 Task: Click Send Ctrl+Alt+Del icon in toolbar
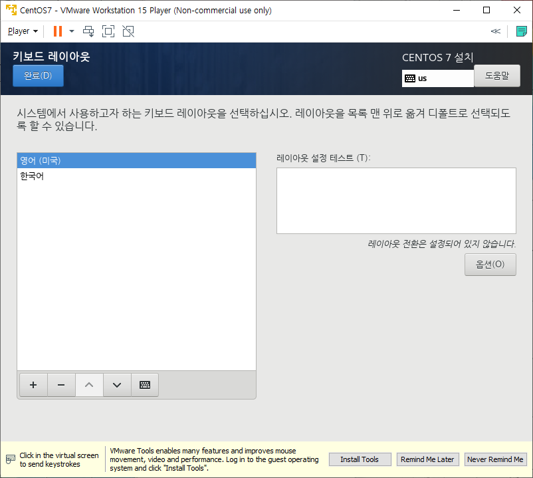pyautogui.click(x=88, y=31)
